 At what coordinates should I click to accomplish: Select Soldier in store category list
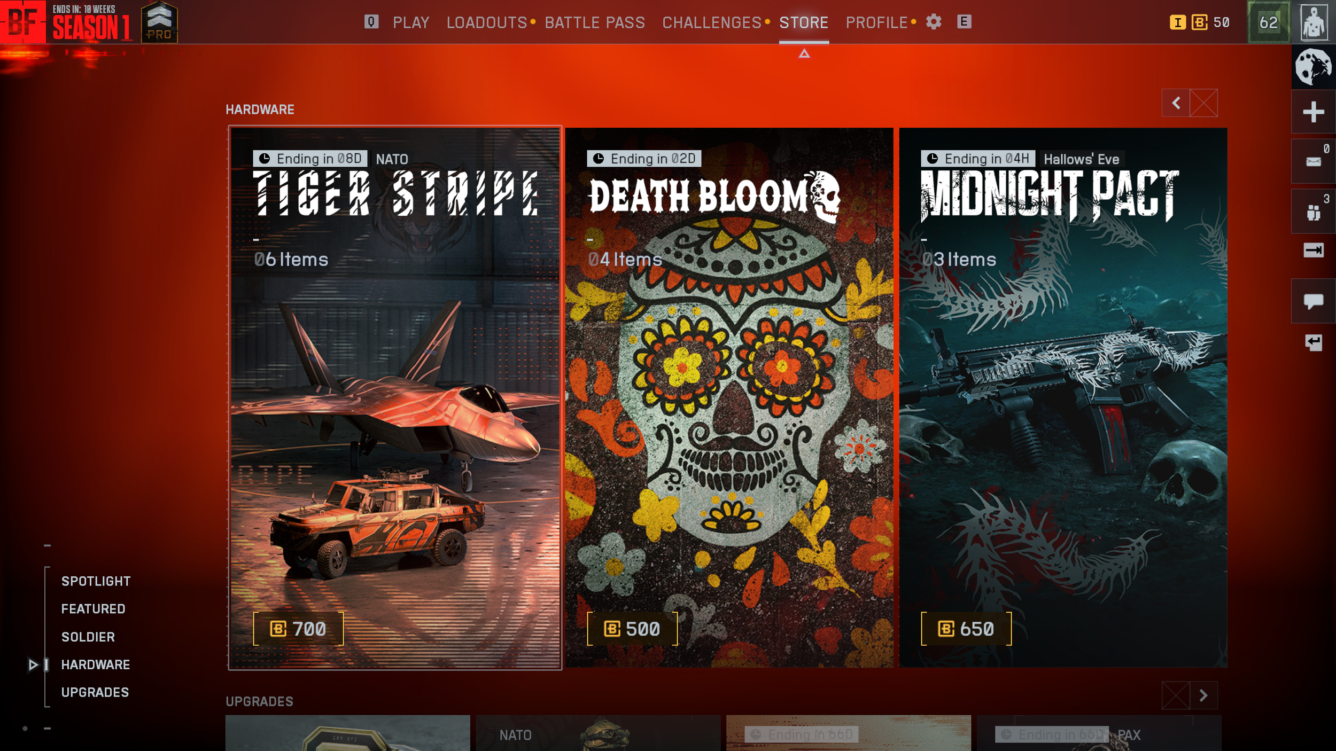[88, 637]
